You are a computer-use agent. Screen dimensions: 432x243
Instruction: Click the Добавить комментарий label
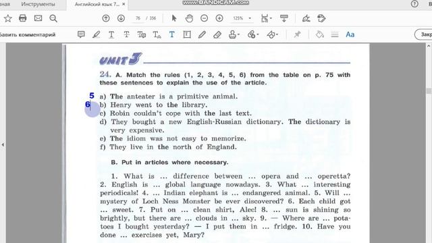(x=27, y=34)
